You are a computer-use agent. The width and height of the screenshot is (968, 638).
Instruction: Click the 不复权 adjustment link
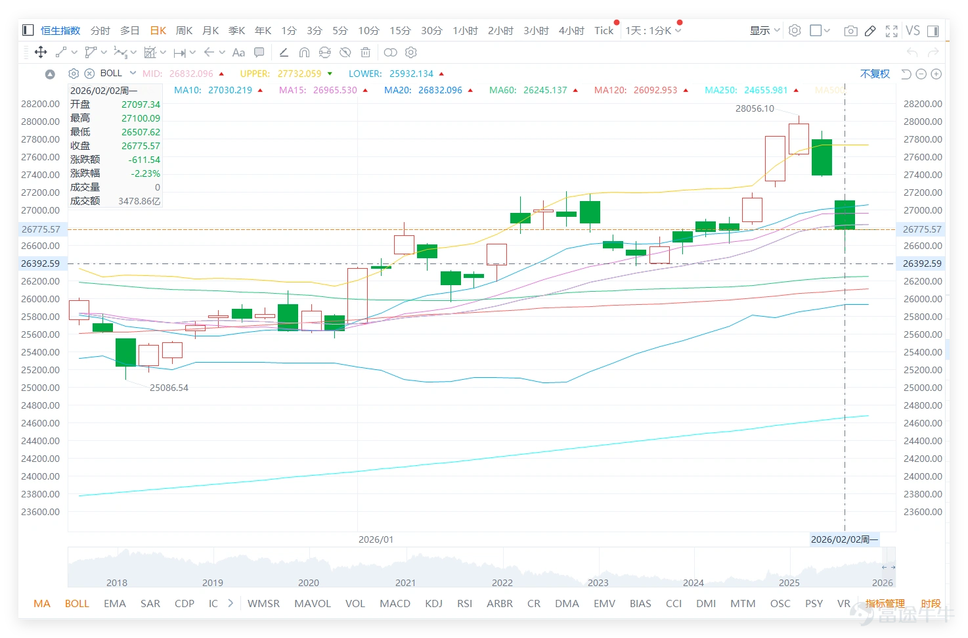(875, 74)
